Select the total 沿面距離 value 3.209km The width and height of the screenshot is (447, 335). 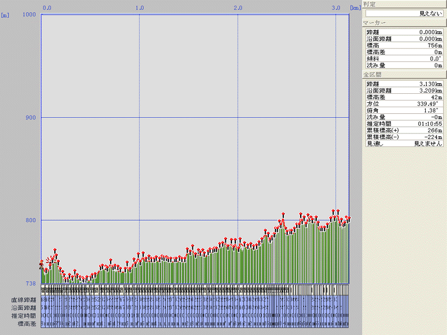pos(430,90)
